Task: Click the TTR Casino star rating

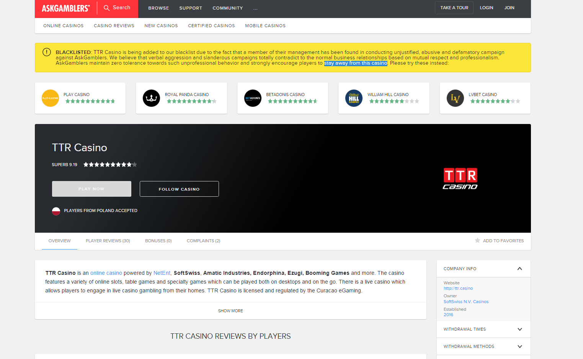Action: 110,165
